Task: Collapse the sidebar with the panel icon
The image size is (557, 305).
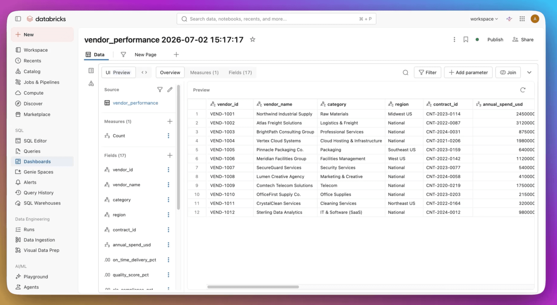Action: 18,19
